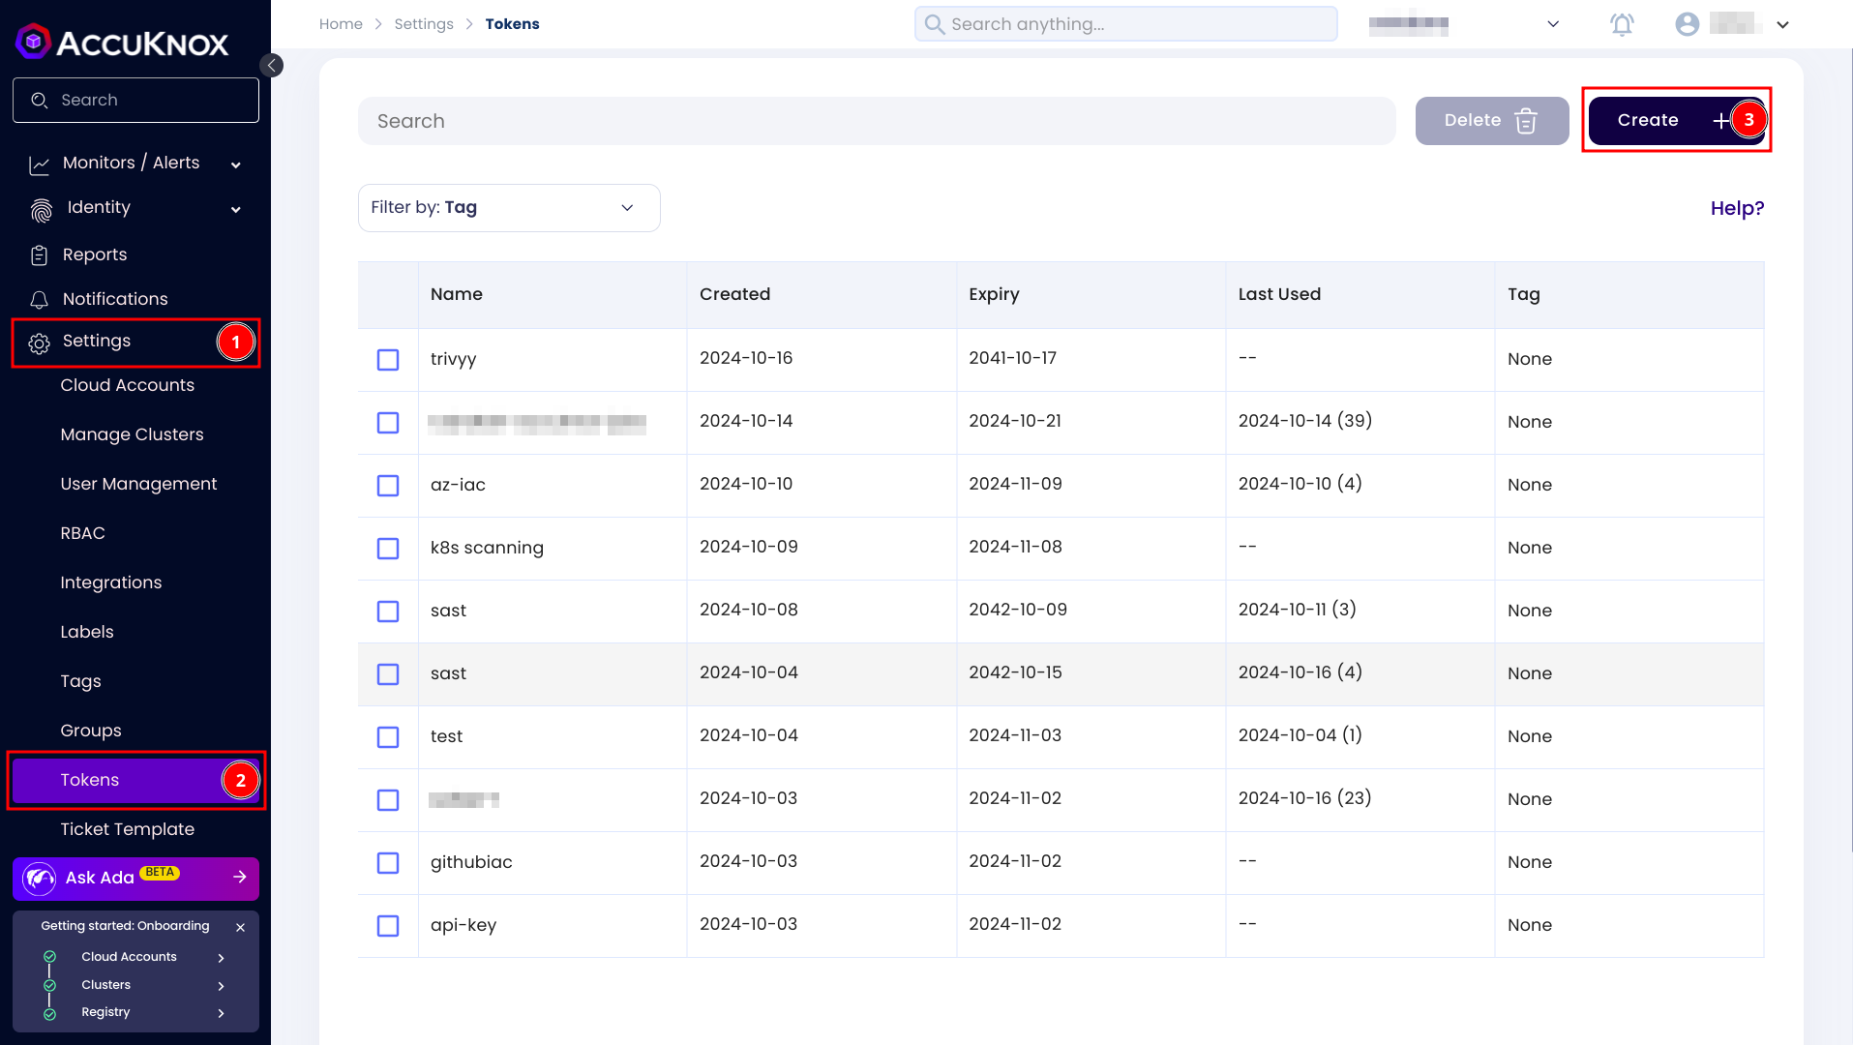Screen dimensions: 1853x1045
Task: Click the Ask Ada BETA button
Action: point(135,879)
